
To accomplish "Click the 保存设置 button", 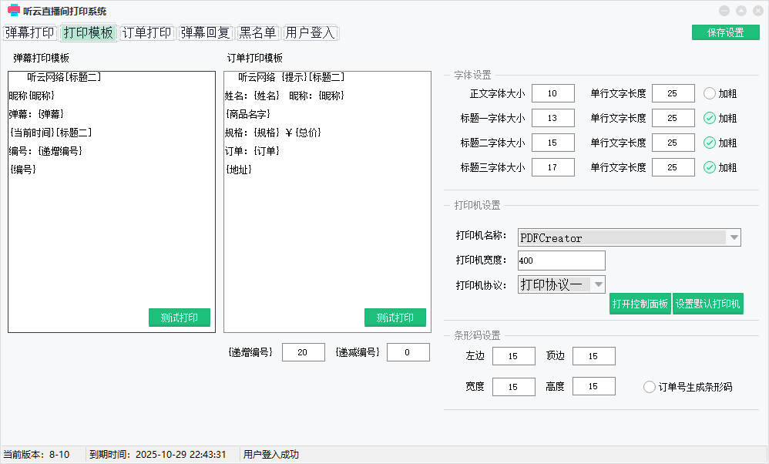I will coord(725,32).
